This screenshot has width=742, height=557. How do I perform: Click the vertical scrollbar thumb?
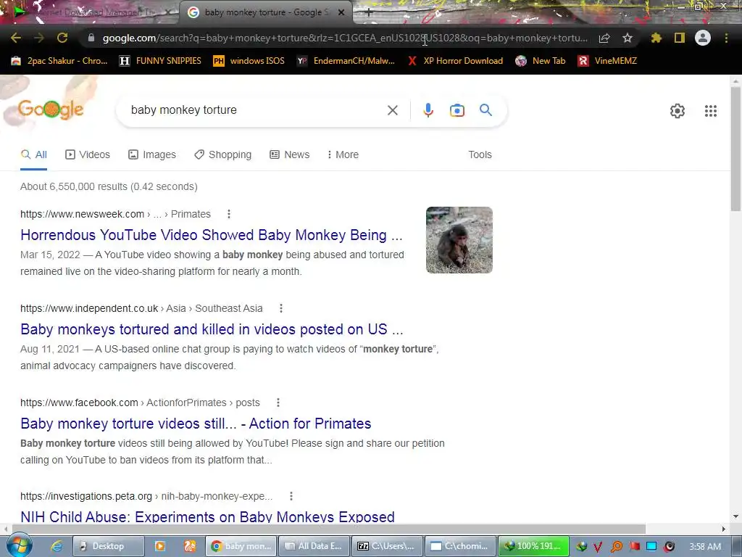click(x=736, y=149)
